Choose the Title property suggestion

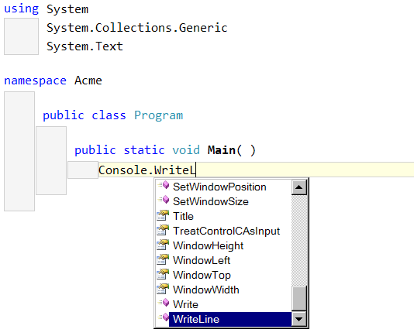[223, 216]
